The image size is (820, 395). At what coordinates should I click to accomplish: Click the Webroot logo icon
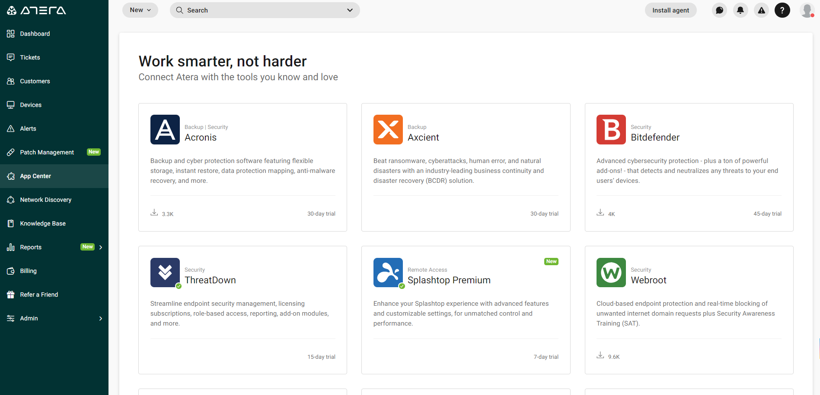click(x=611, y=273)
